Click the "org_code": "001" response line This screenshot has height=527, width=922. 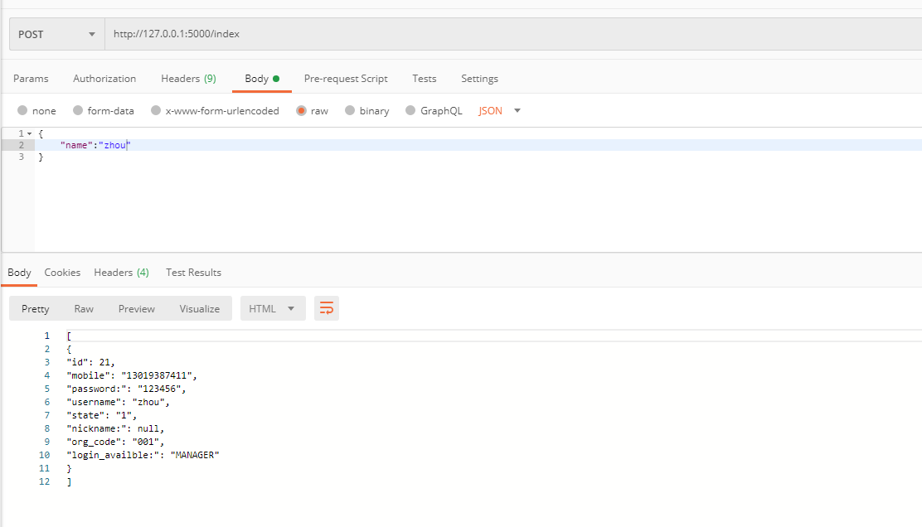(115, 442)
